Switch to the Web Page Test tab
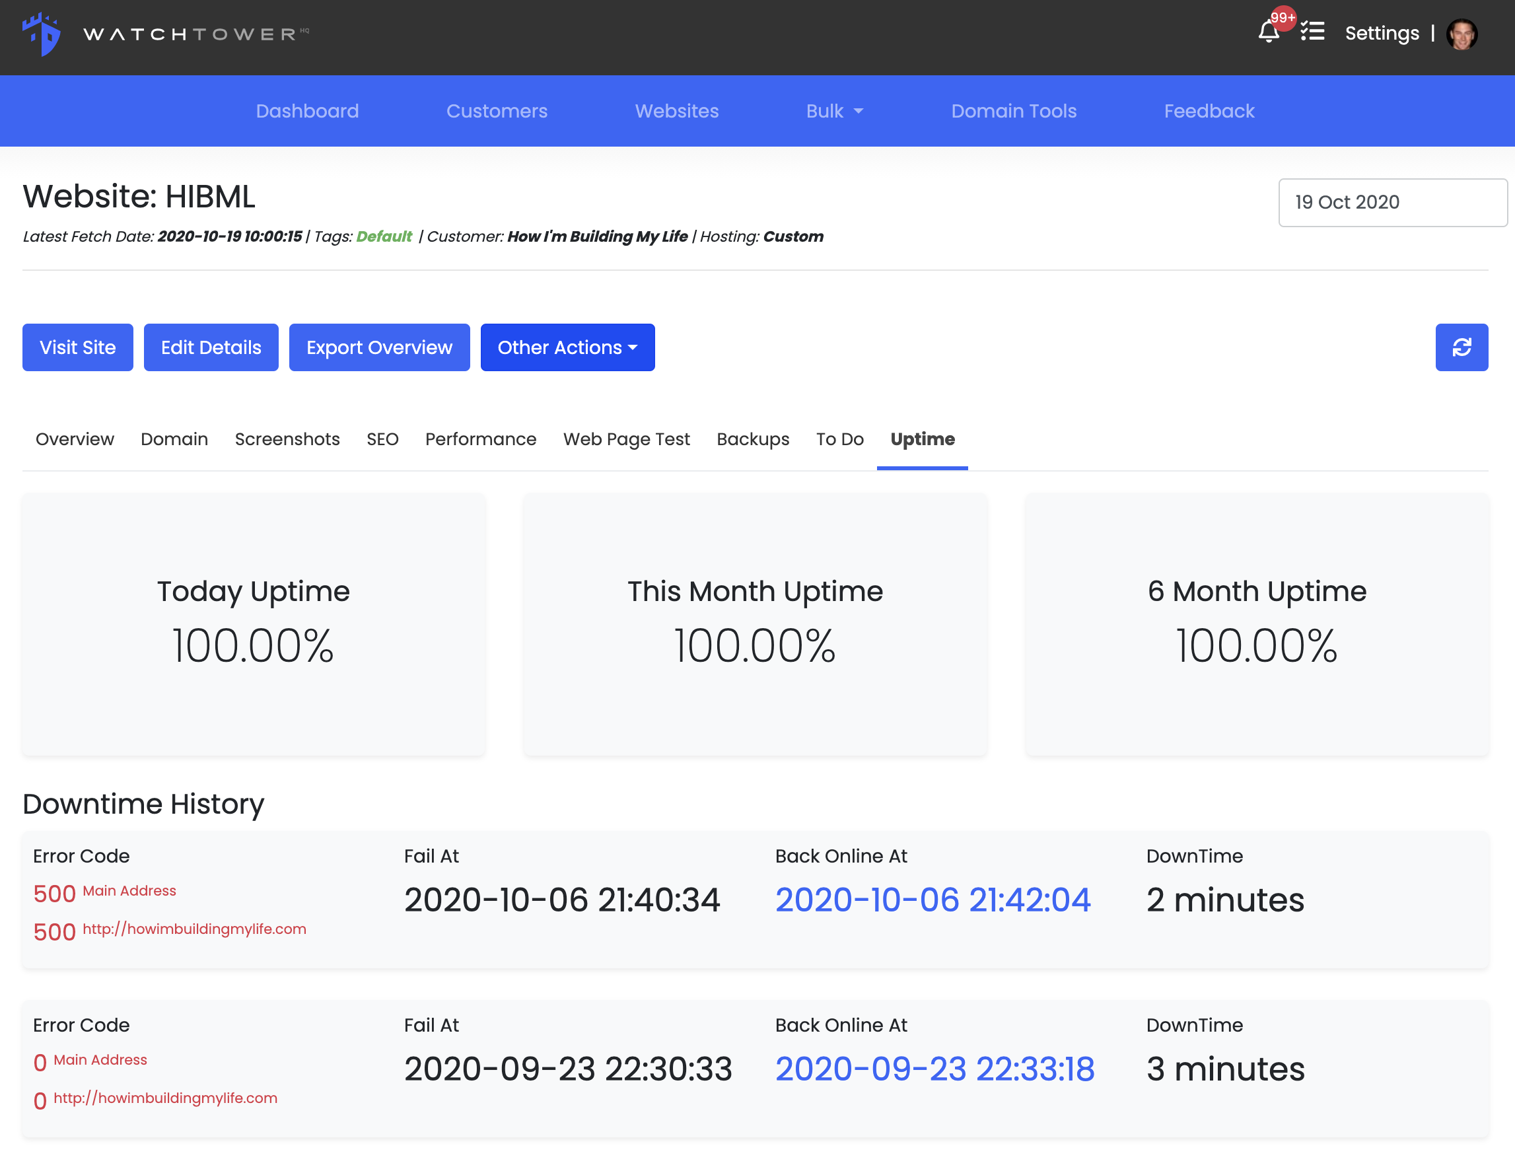This screenshot has width=1515, height=1173. tap(626, 439)
